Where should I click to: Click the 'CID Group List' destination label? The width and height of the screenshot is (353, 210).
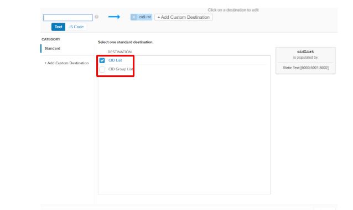[x=121, y=69]
